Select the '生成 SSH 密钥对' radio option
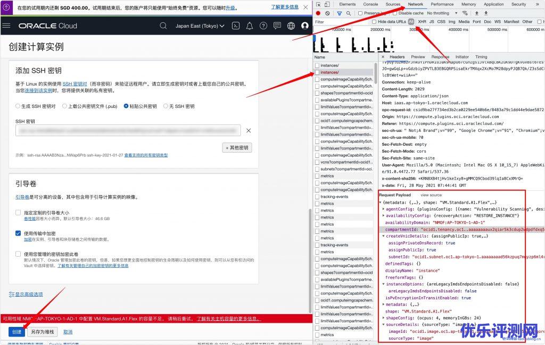The height and width of the screenshot is (345, 545). coord(18,106)
